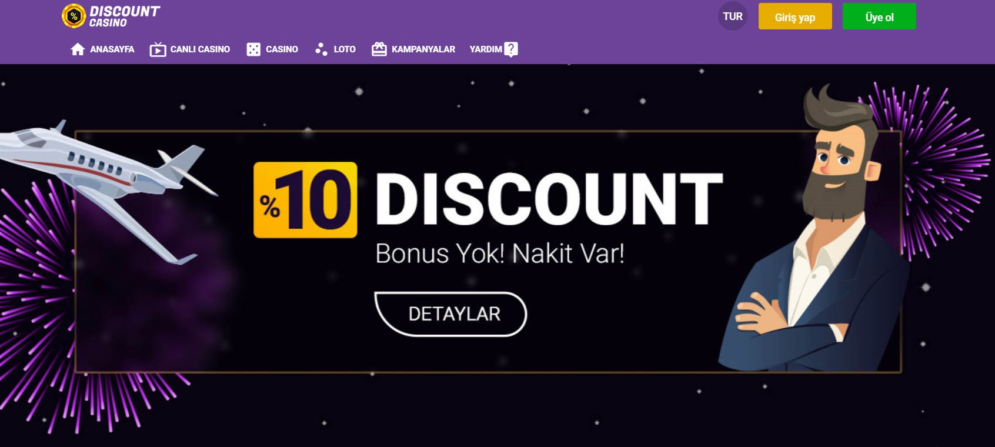Viewport: 995px width, 447px height.
Task: Open the ANASAYFA menu item
Action: coord(112,49)
